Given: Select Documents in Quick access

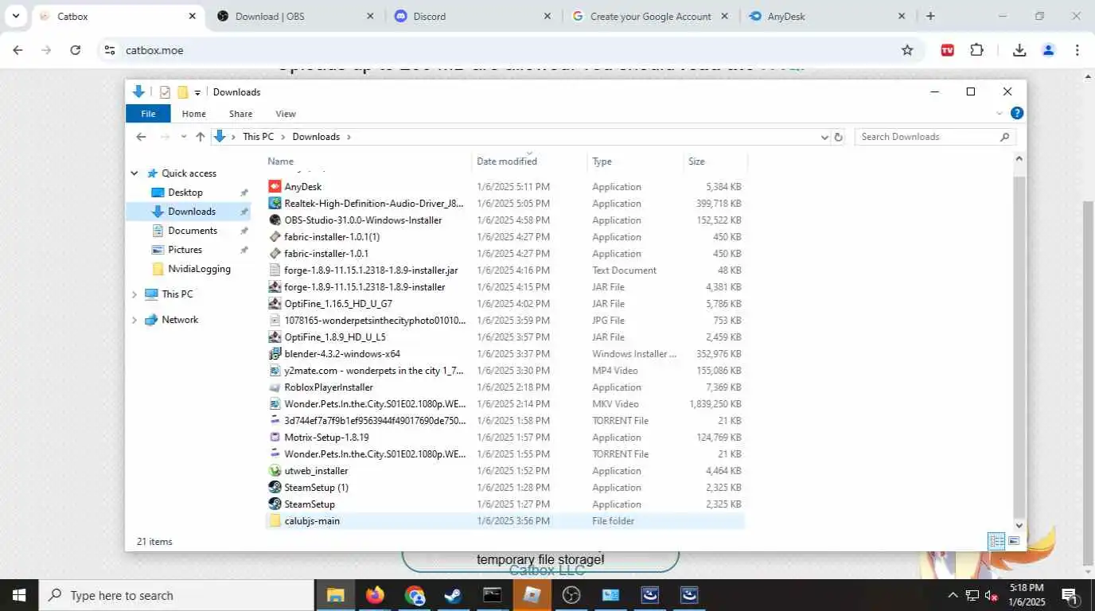Looking at the screenshot, I should click(193, 231).
